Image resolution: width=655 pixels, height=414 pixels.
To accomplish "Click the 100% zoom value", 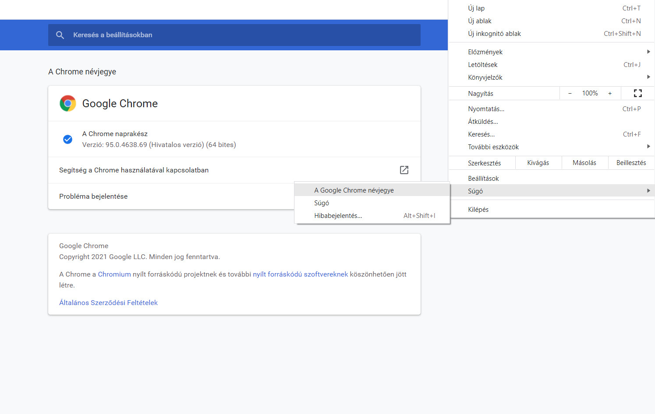I will tap(590, 93).
